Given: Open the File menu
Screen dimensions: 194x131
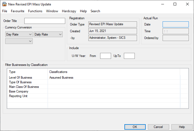Looking at the screenshot, I should point(5,11).
